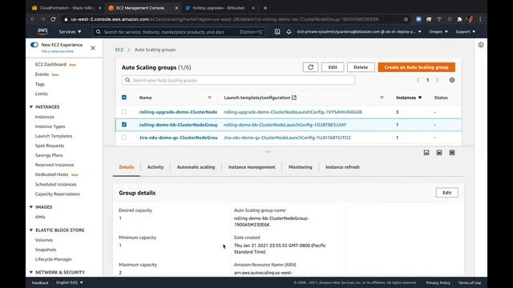Open rolling-upgrade-demo-ClusterNodeLaunchConfig link

click(293, 112)
